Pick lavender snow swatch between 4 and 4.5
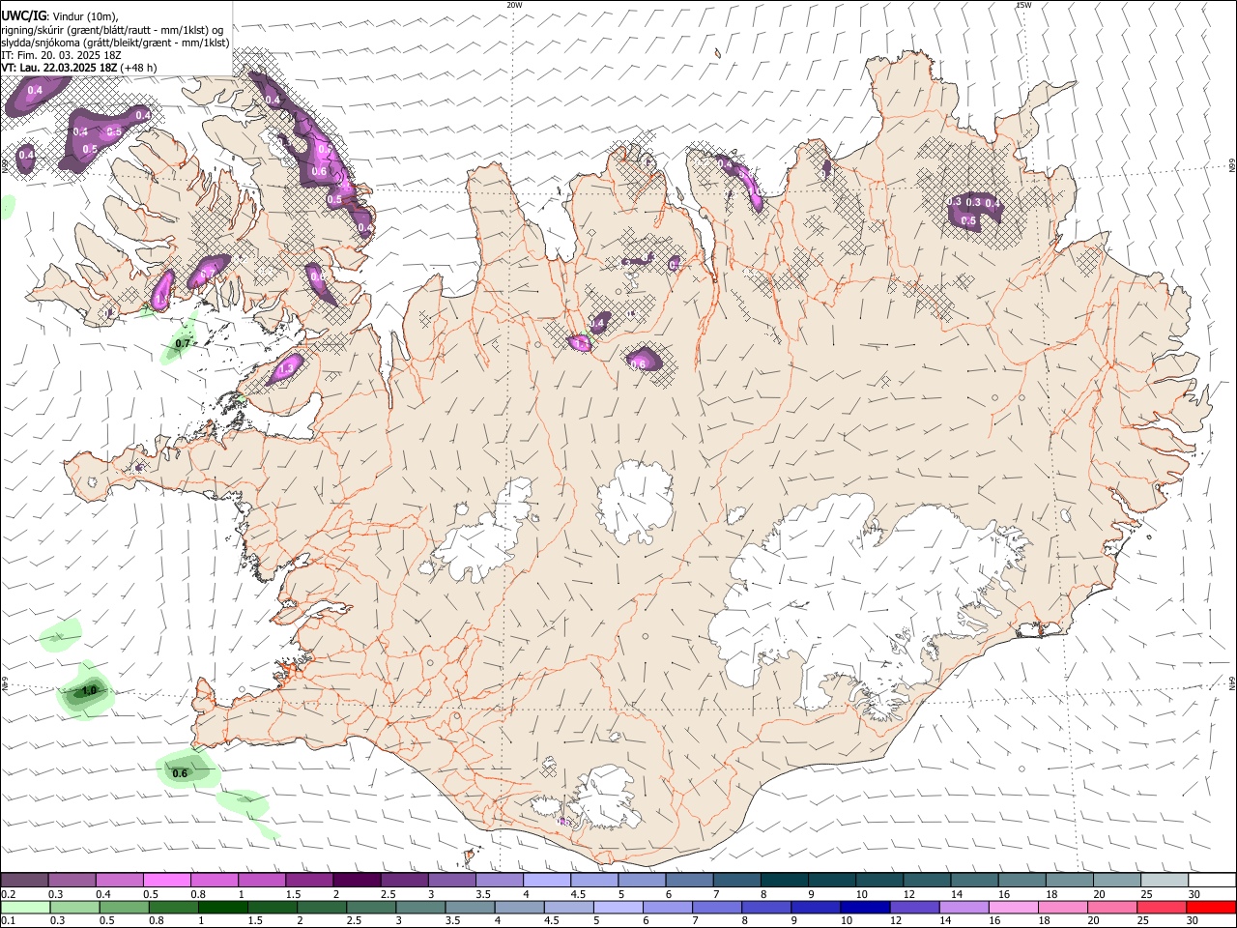This screenshot has height=928, width=1237. coord(547,880)
